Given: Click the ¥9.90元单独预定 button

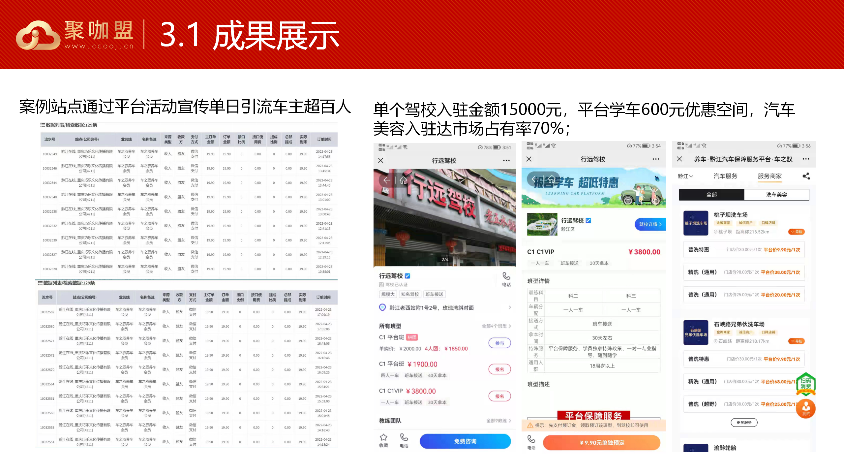Looking at the screenshot, I should tap(602, 443).
